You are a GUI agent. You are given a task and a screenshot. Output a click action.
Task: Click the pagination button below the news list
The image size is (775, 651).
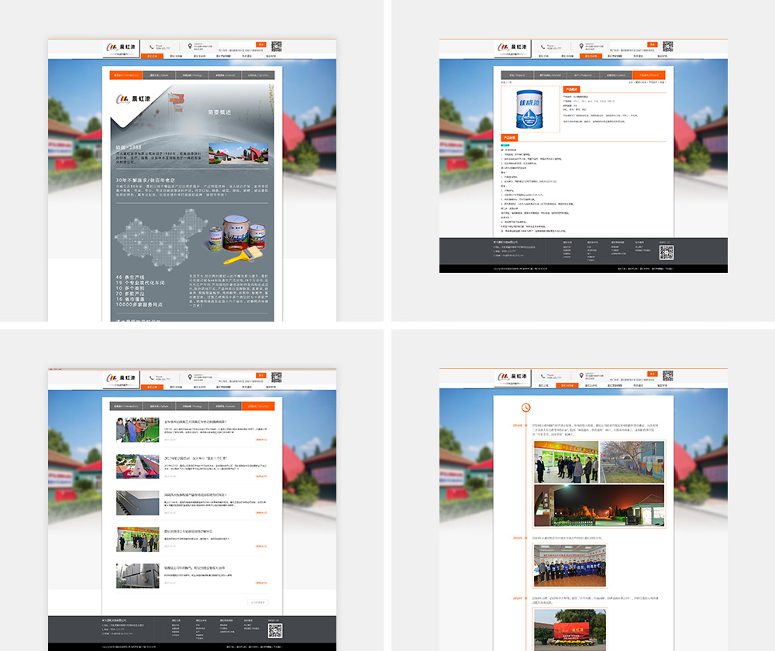coord(258,602)
